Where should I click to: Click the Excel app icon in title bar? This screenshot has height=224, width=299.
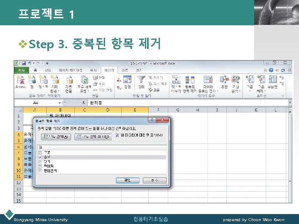tap(17, 63)
